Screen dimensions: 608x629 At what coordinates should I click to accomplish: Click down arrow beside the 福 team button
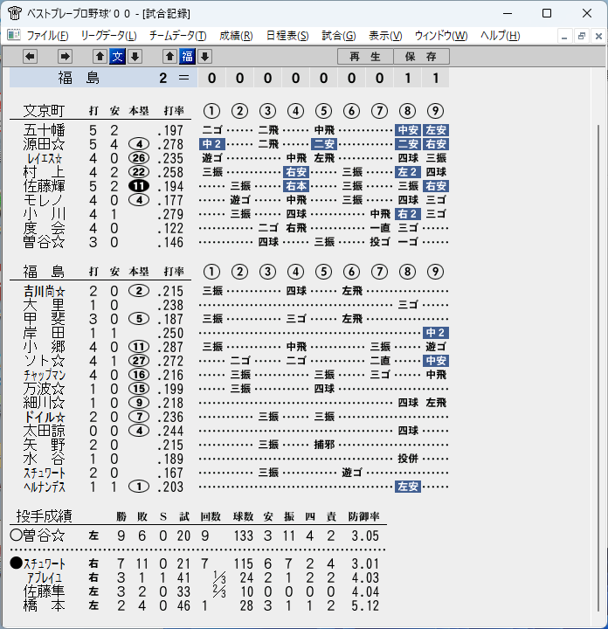click(205, 57)
